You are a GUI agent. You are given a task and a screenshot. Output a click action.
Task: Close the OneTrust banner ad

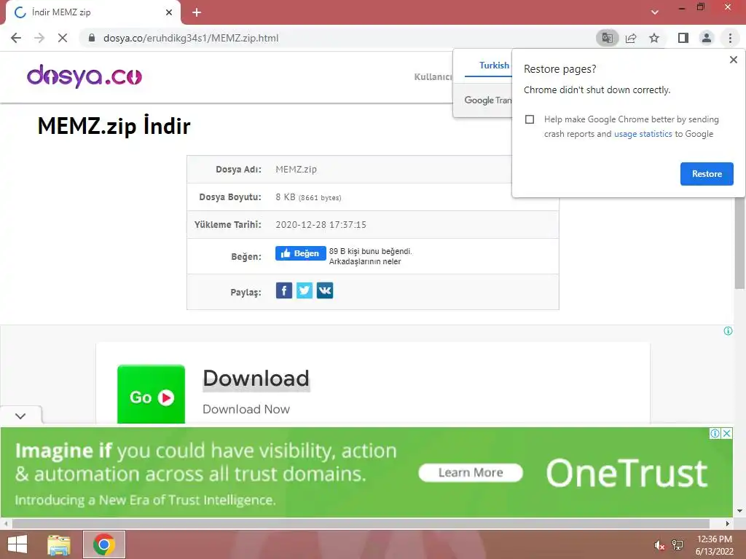click(x=727, y=434)
